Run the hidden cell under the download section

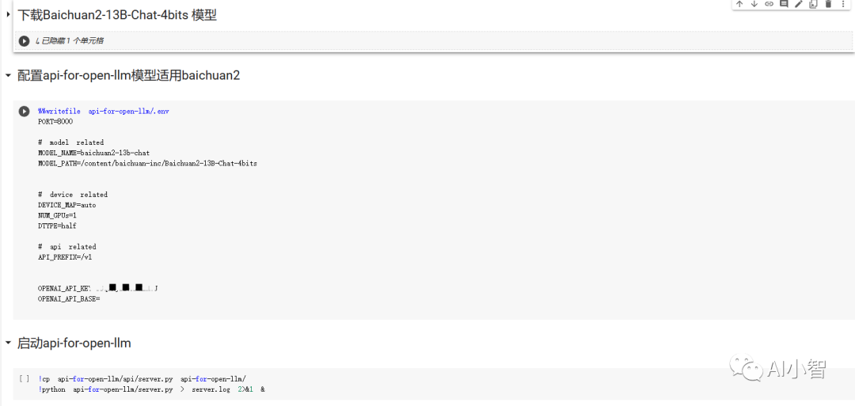coord(24,41)
